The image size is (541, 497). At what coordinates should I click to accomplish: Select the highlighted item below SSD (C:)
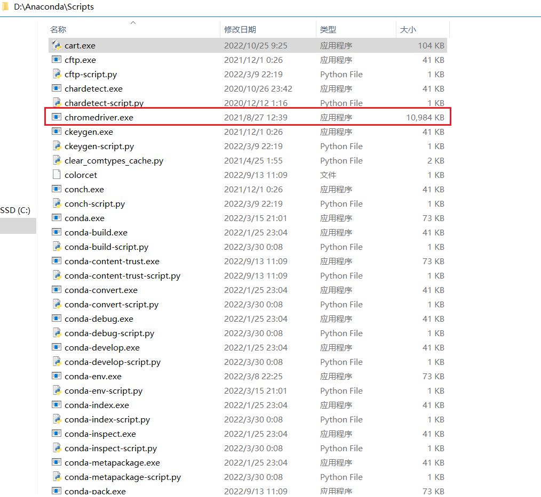pyautogui.click(x=18, y=226)
